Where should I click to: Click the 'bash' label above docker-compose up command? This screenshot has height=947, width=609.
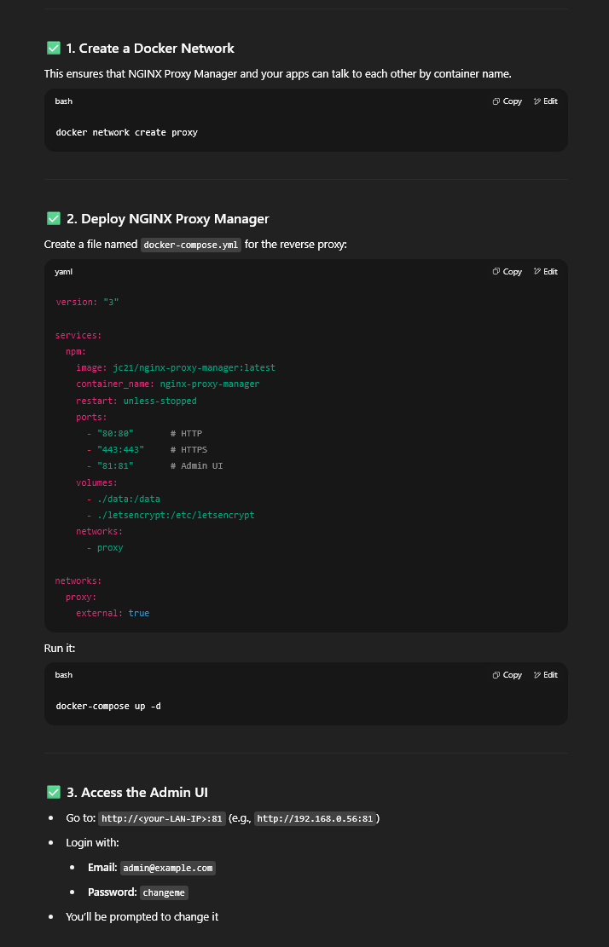pos(63,674)
